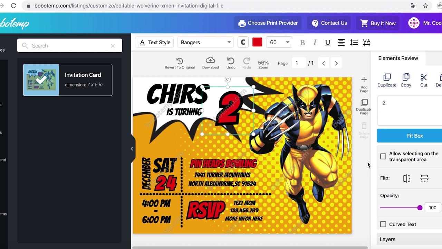
Task: Open the 56% Zoom control
Action: coord(263,64)
